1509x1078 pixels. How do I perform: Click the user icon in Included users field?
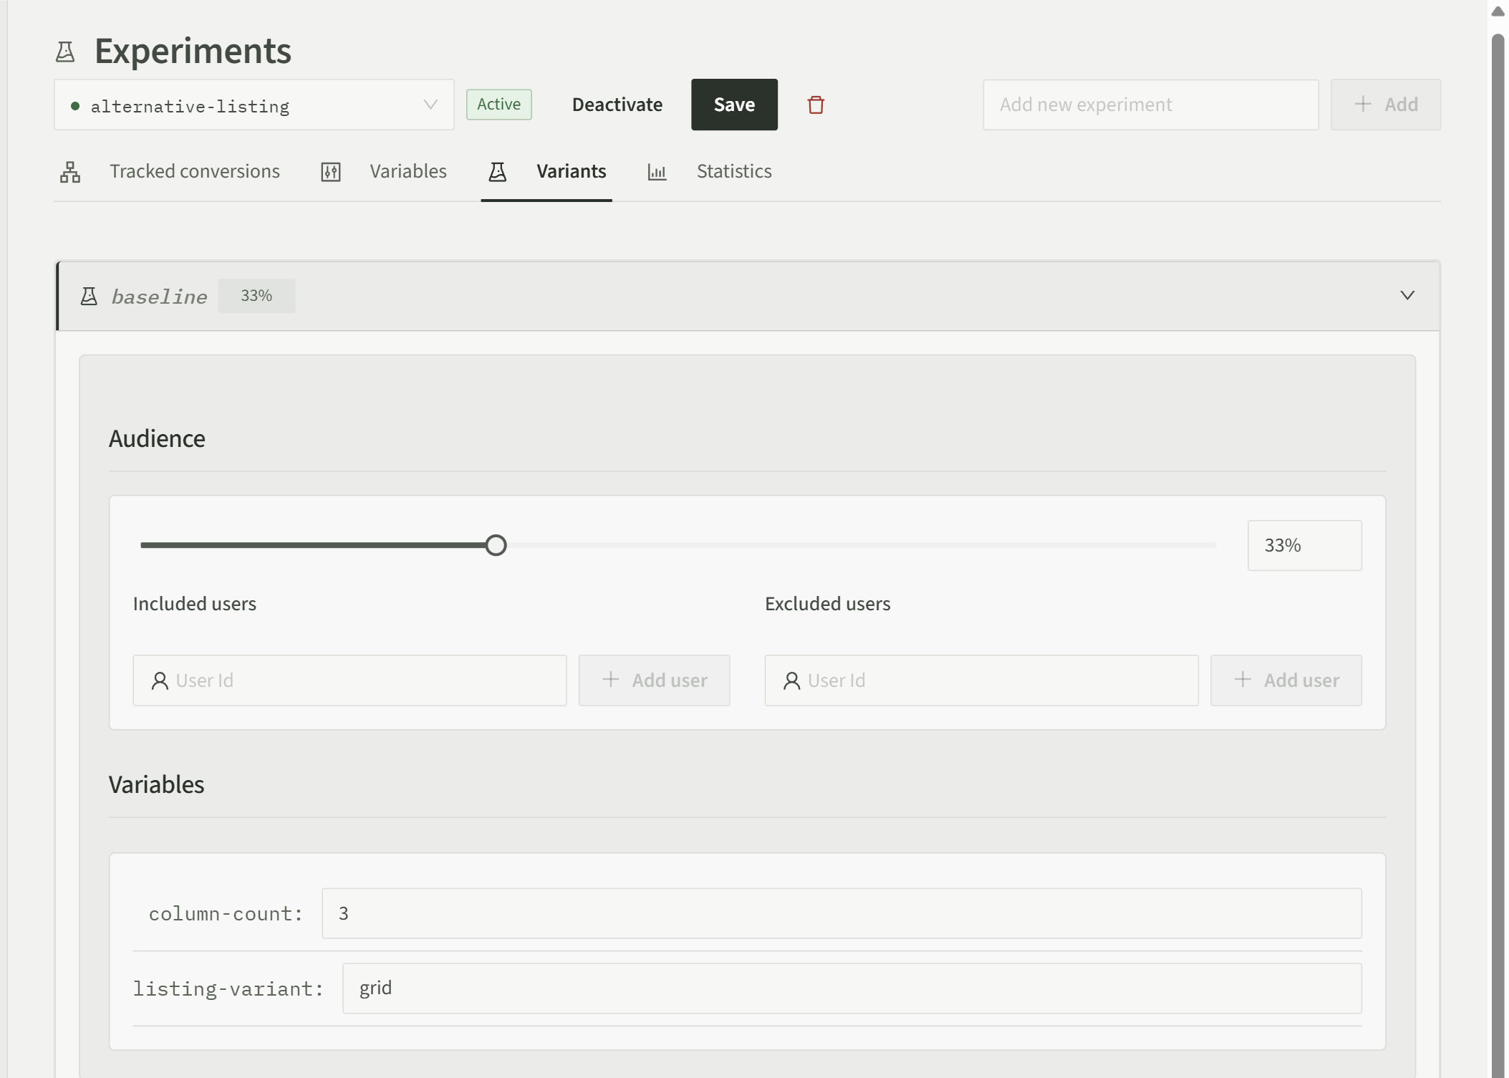pyautogui.click(x=160, y=680)
